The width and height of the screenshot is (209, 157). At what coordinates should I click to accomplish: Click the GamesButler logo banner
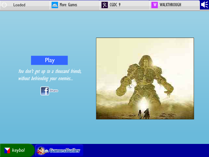[x=59, y=150]
